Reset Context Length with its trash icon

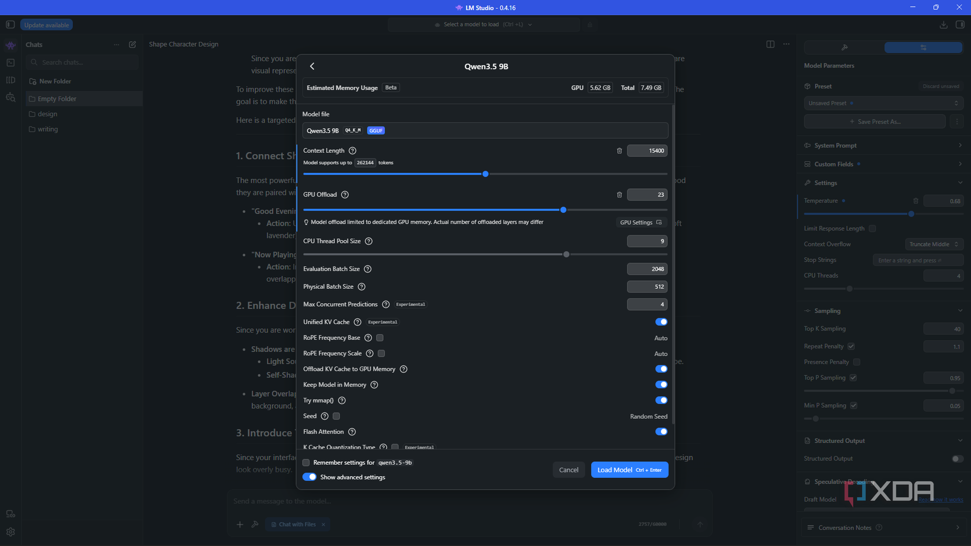click(619, 151)
